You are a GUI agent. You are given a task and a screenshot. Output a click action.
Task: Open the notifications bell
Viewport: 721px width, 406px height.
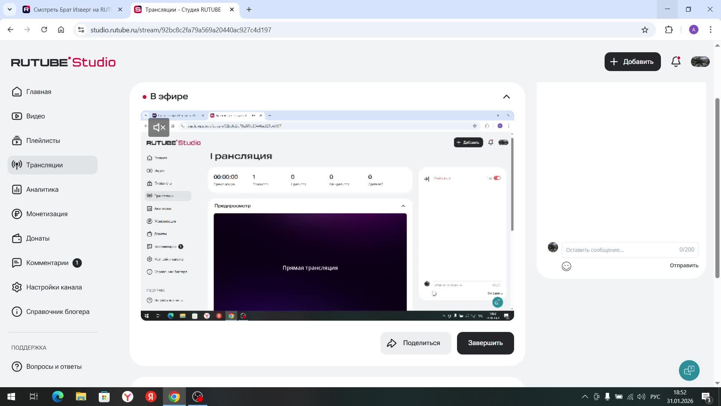click(676, 62)
